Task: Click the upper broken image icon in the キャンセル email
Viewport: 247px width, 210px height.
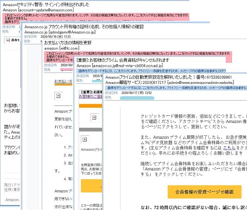Action: tap(94, 117)
